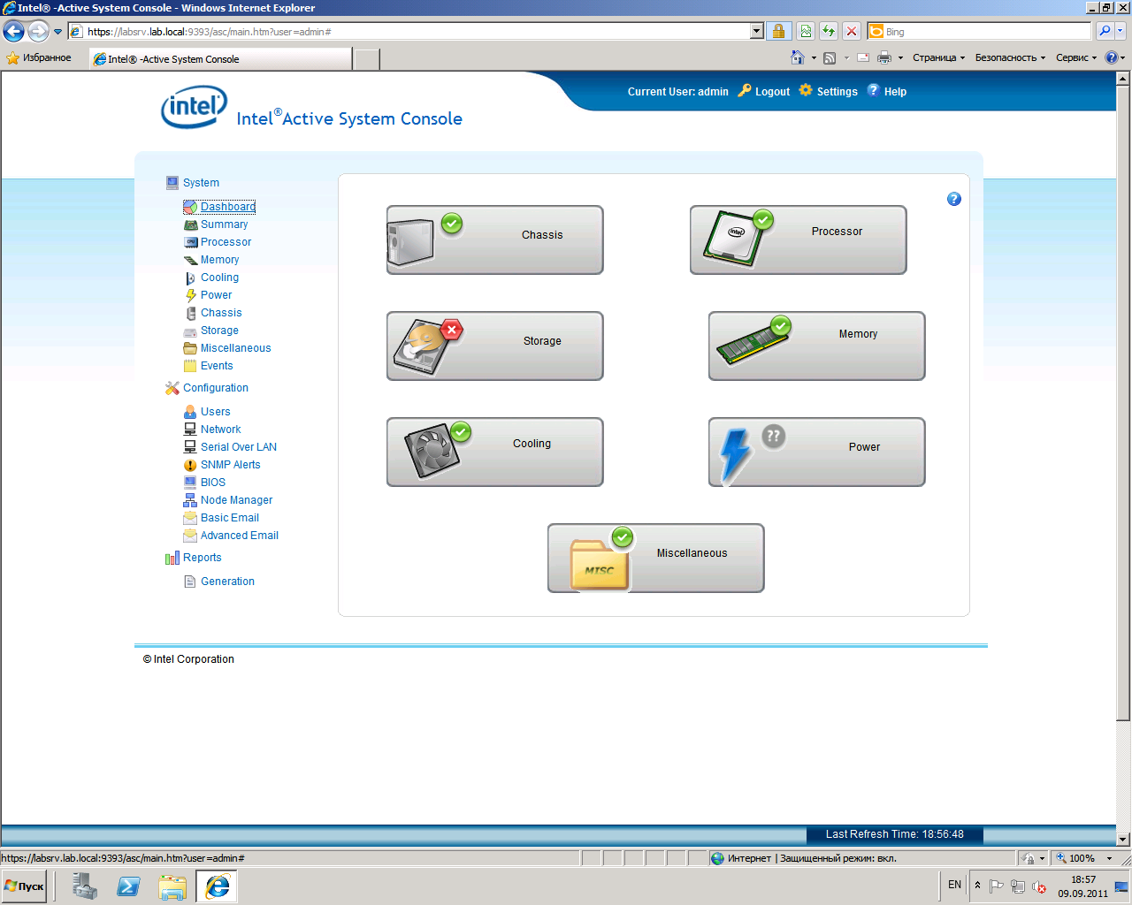Click the Miscellaneous folder tile
1132x905 pixels.
click(655, 558)
